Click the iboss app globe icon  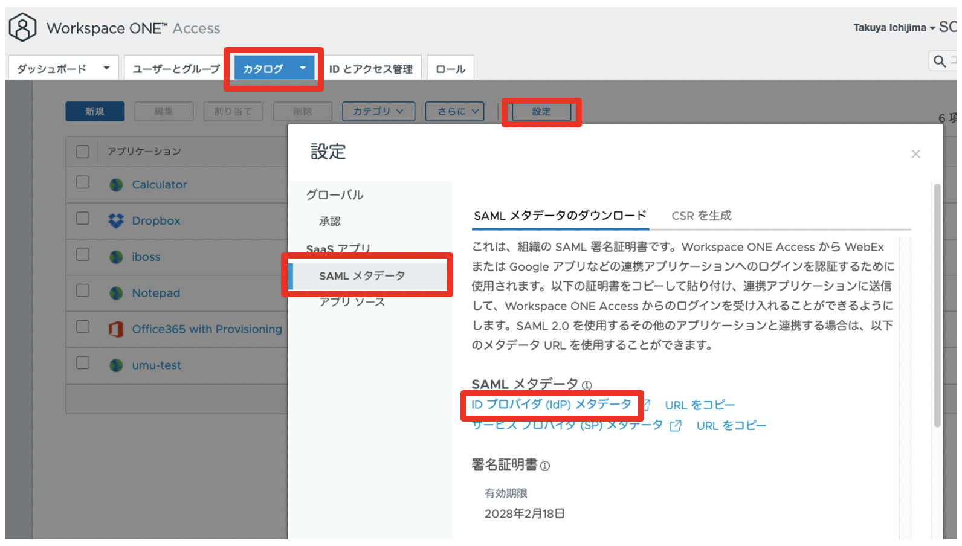click(x=116, y=257)
